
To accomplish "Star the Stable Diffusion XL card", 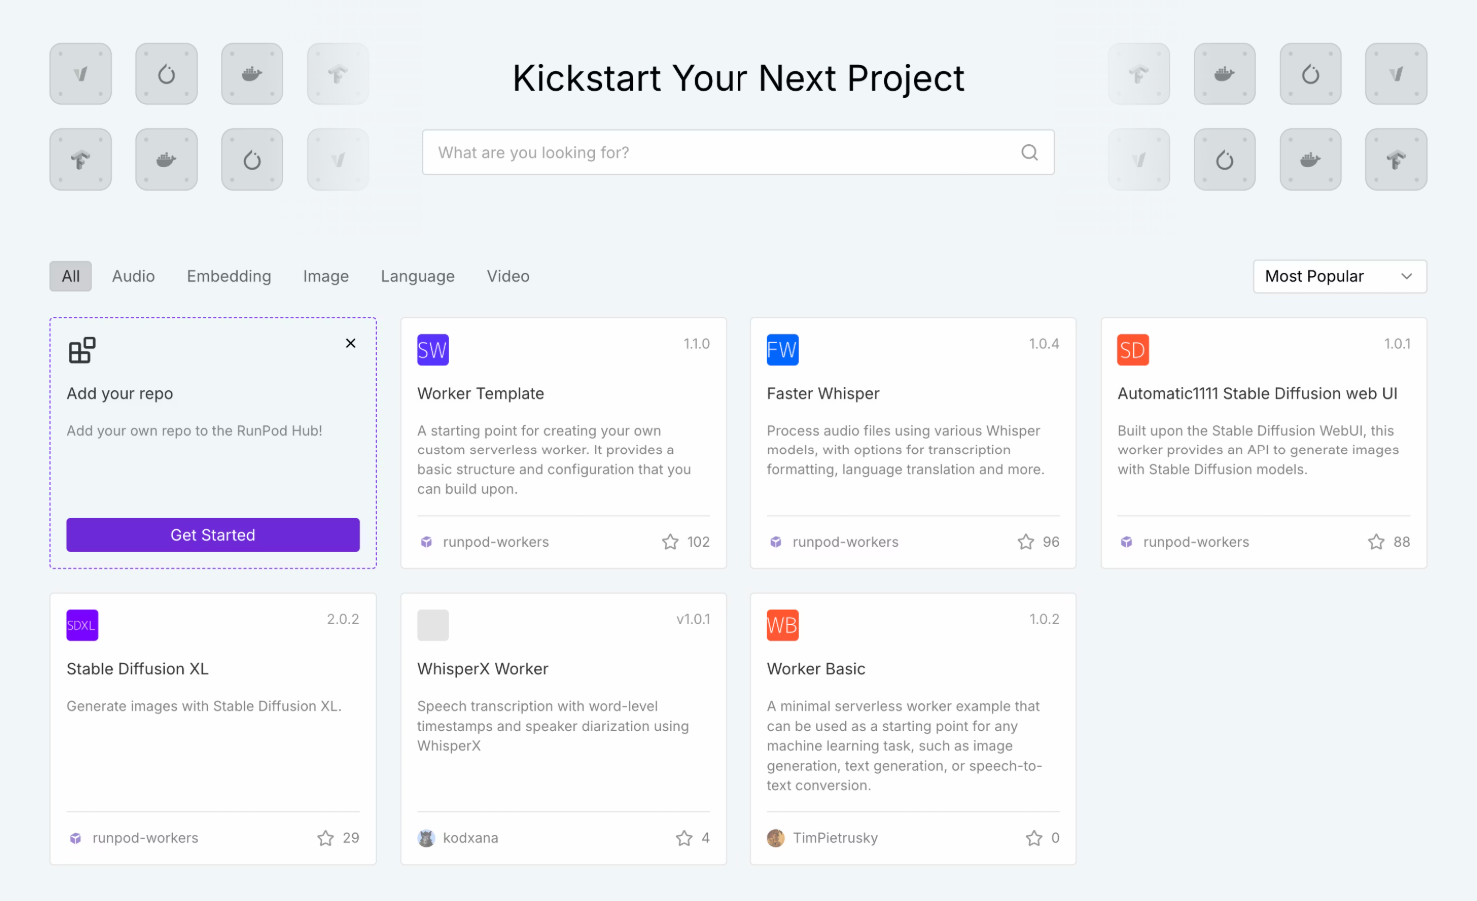I will click(325, 837).
